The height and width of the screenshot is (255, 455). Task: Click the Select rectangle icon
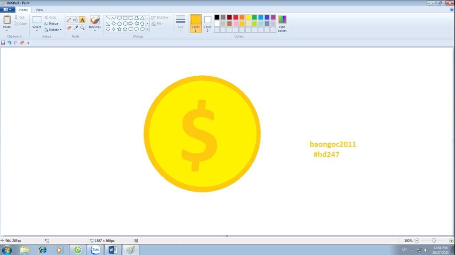[36, 20]
